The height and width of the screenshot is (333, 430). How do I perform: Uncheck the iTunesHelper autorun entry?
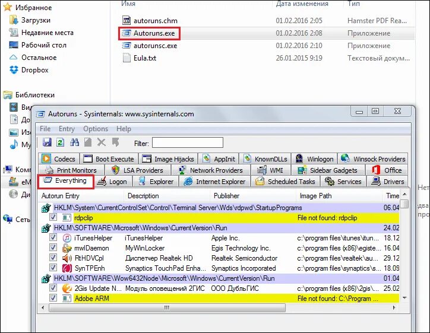pos(53,237)
